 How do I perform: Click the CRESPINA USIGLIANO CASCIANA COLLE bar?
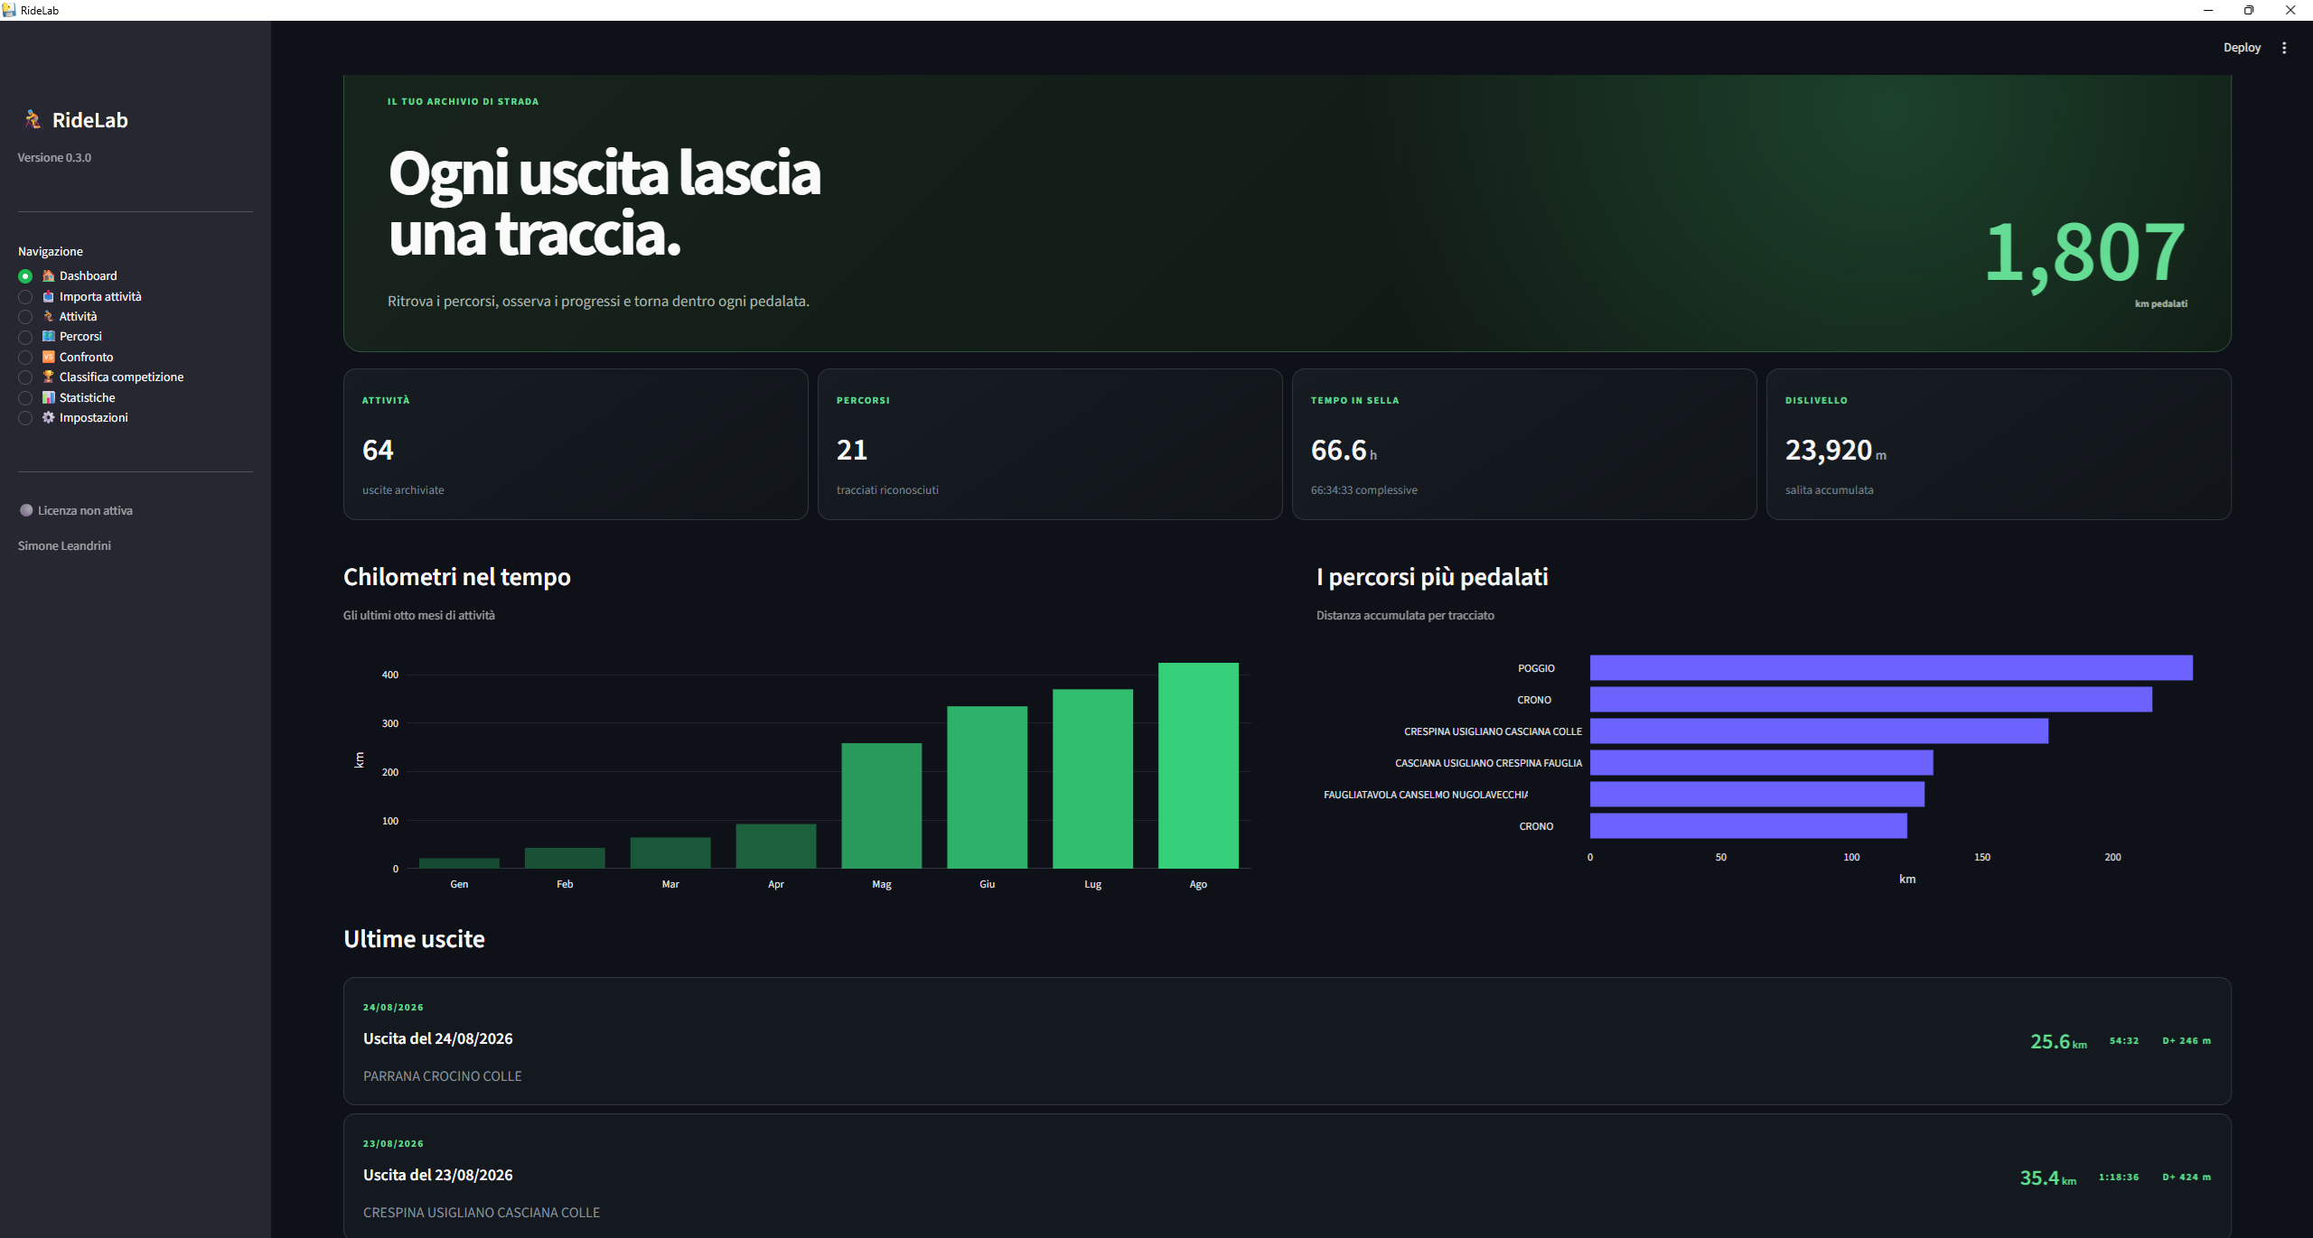click(1819, 731)
